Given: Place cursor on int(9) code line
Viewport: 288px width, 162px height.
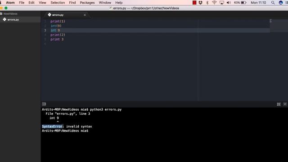Looking at the screenshot, I should pyautogui.click(x=56, y=26).
